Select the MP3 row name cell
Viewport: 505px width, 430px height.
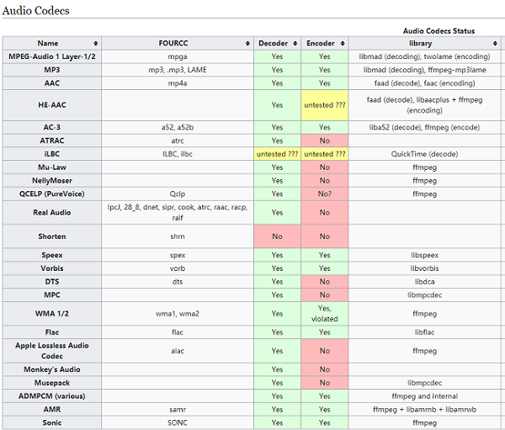[52, 70]
